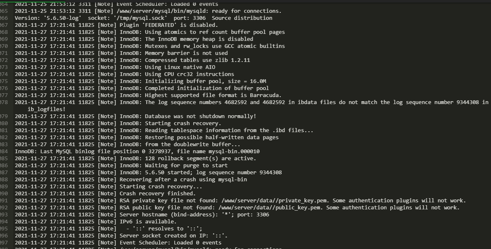Image resolution: width=491 pixels, height=249 pixels.
Task: Click "Server socket created on IP" line
Action: 121,235
